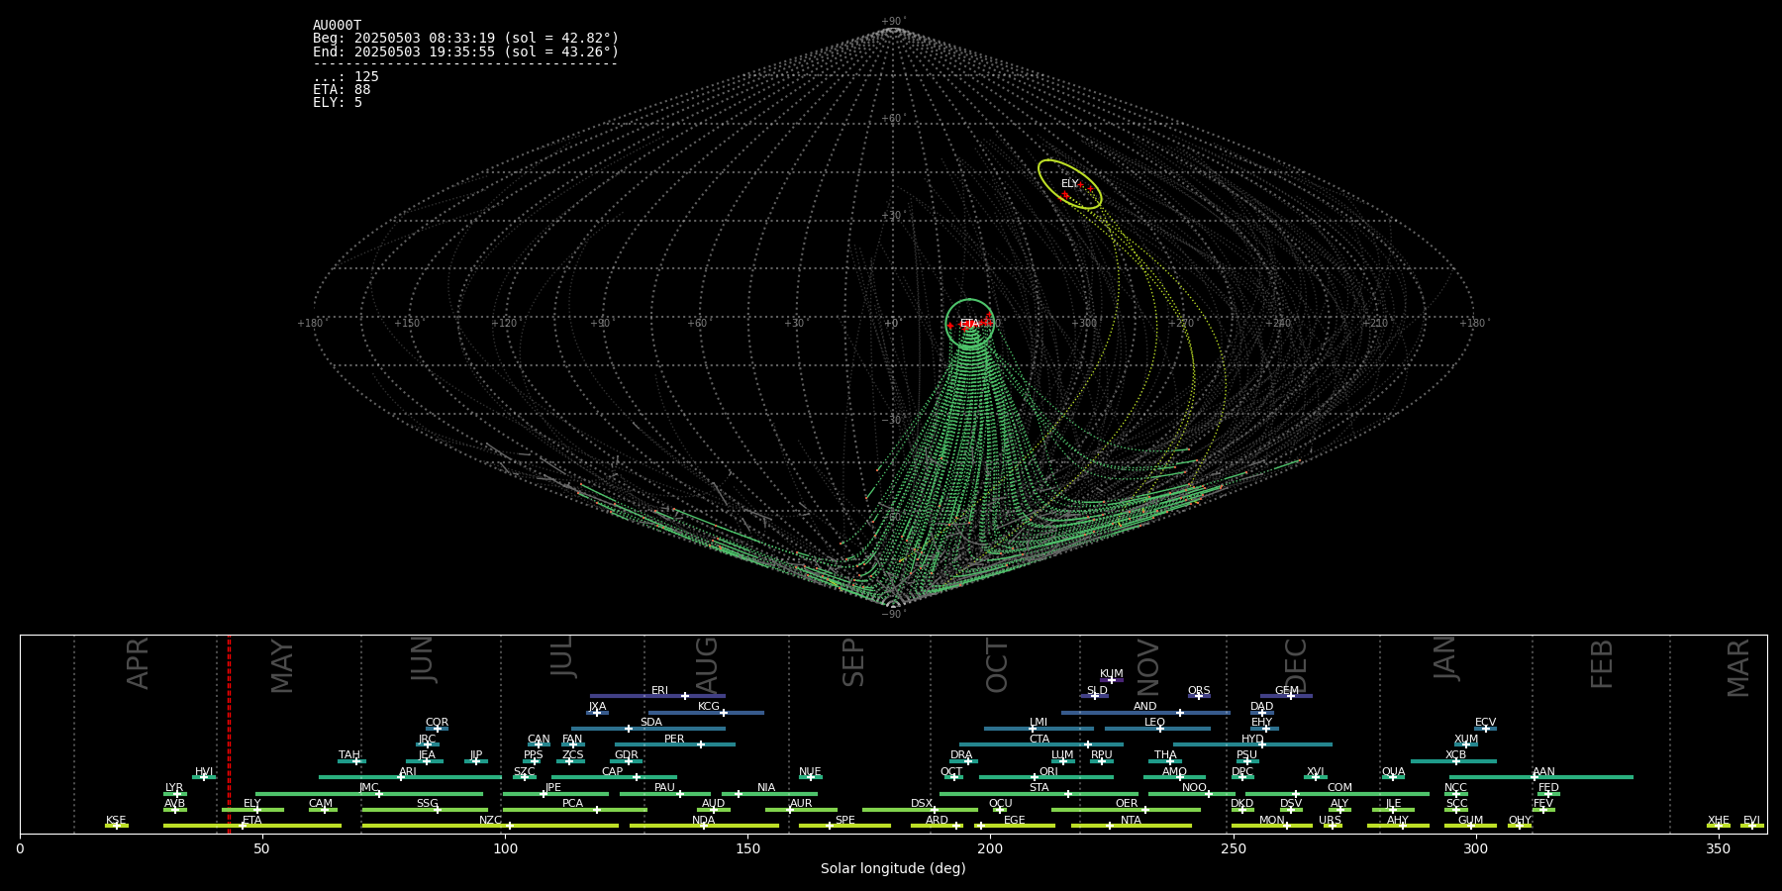Screen dimensions: 1782x891
Task: Click the GEM shower label in the timeline
Action: [x=1287, y=691]
